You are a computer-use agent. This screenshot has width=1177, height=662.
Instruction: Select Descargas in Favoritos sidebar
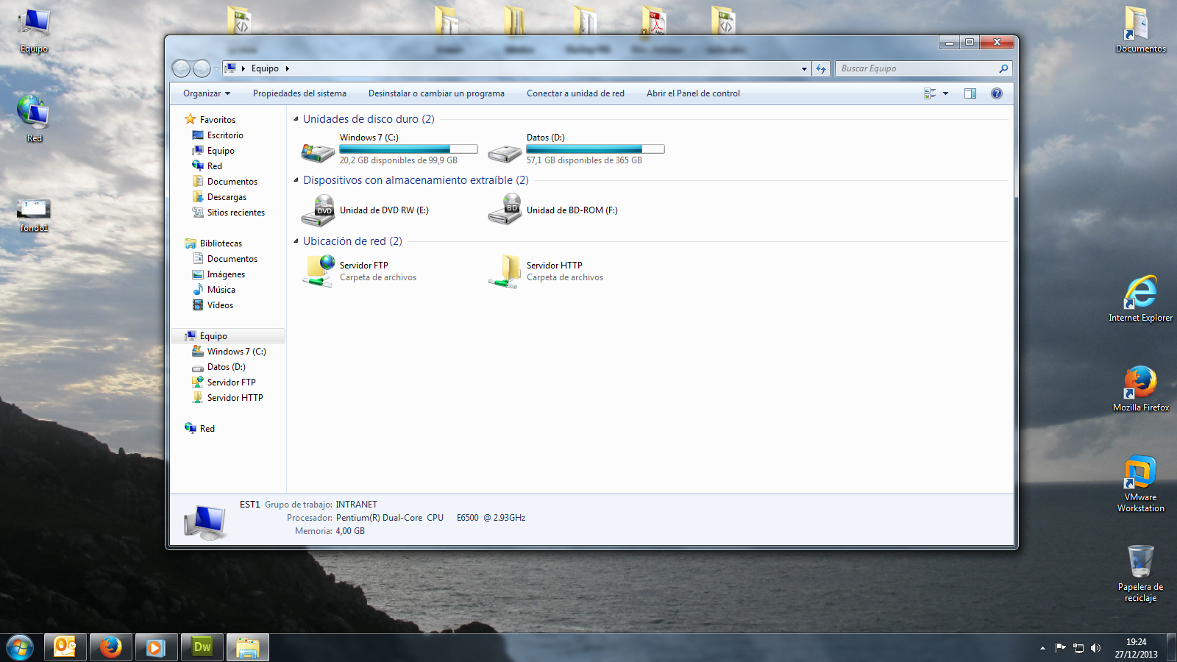click(227, 197)
